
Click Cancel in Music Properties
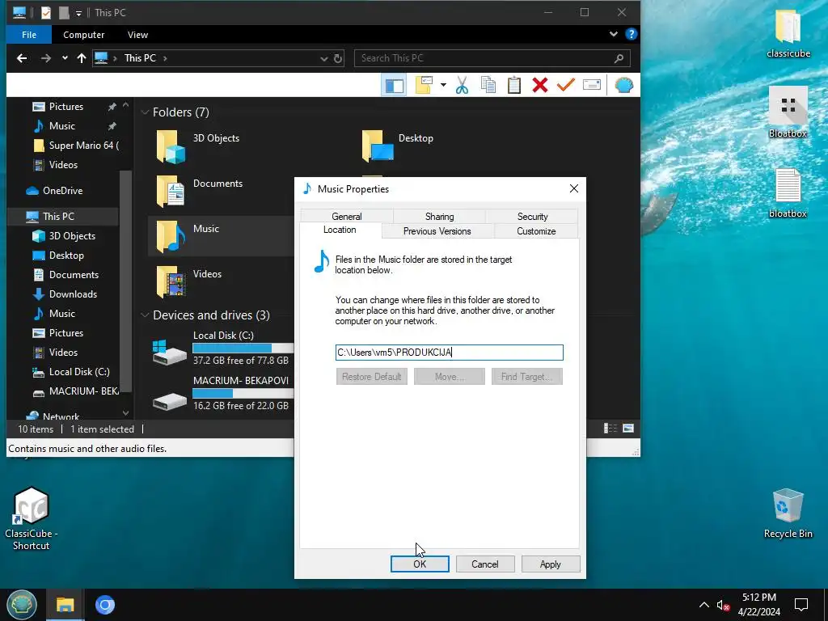point(485,564)
